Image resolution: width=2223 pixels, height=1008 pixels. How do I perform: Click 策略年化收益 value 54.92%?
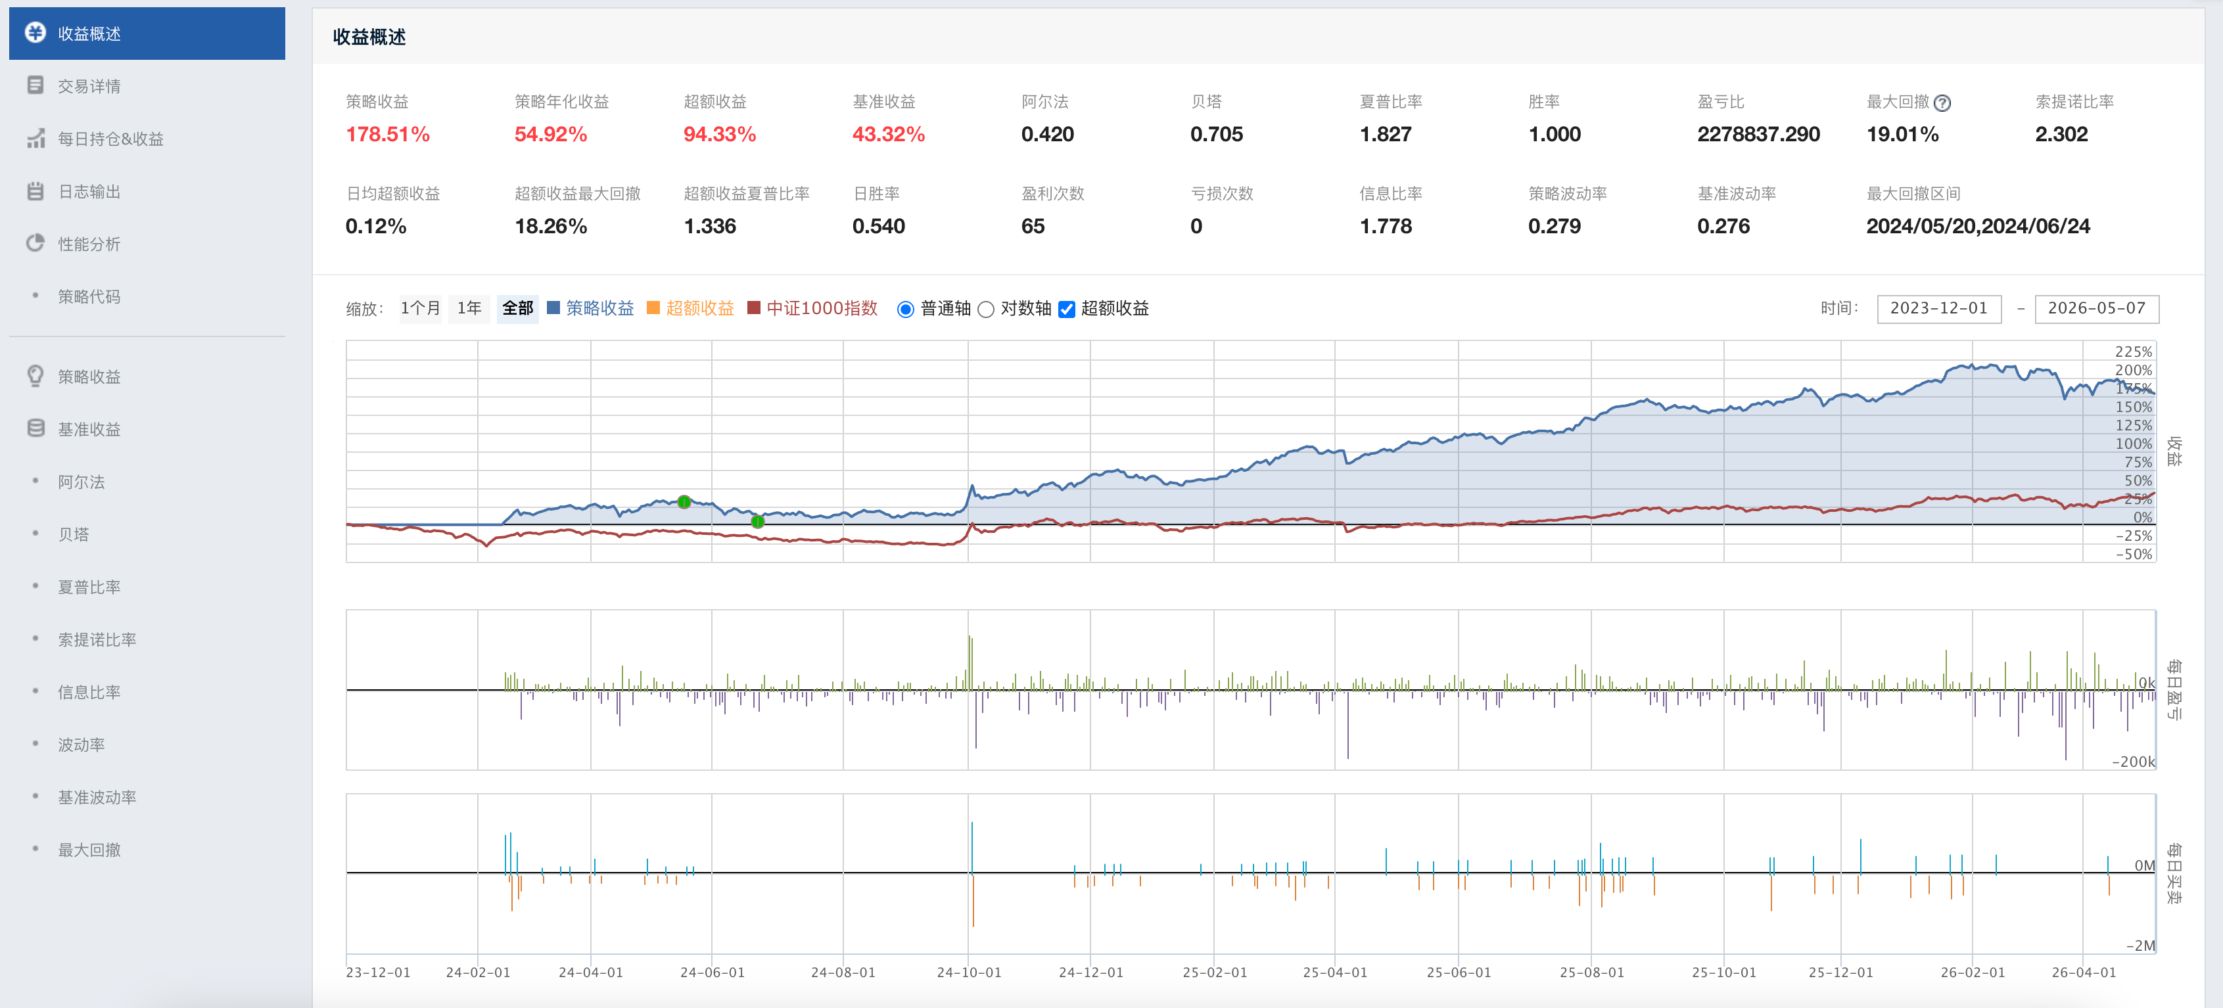[551, 135]
